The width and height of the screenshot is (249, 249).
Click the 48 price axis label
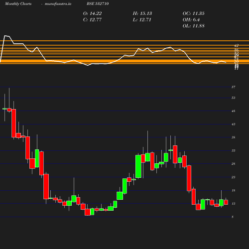[234, 111]
